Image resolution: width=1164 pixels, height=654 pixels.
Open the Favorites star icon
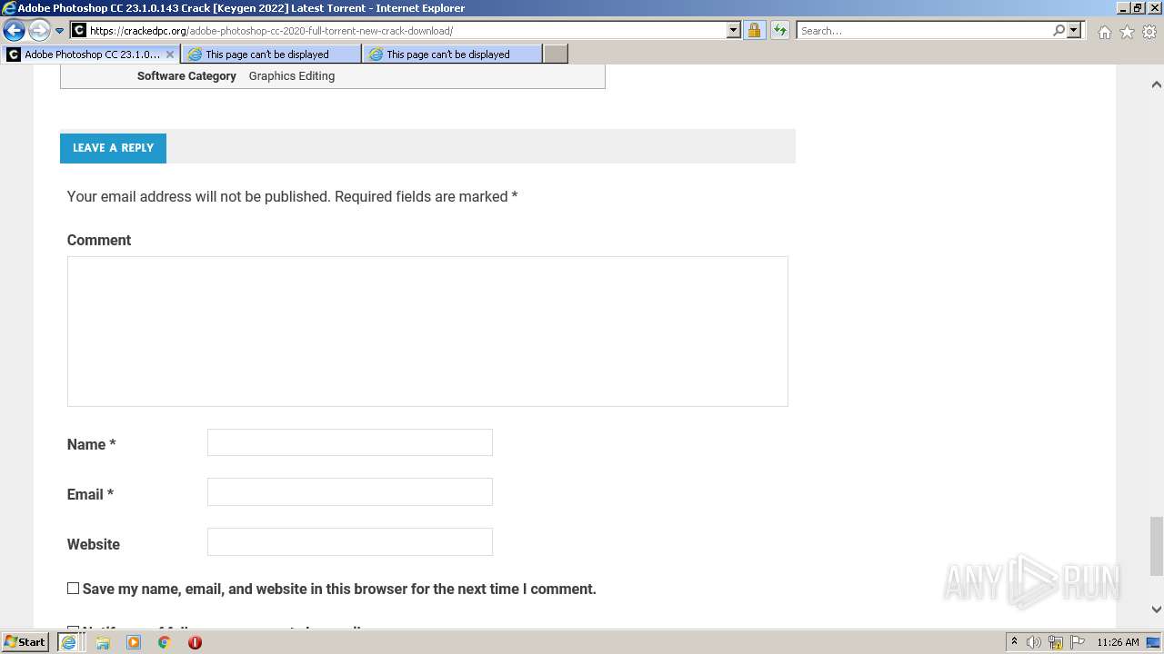point(1127,32)
